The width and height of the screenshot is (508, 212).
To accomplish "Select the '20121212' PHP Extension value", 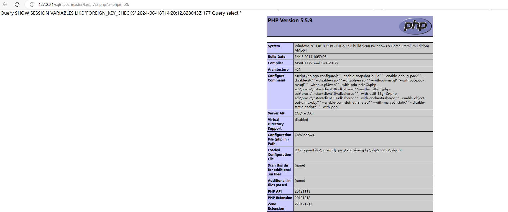I will [x=302, y=198].
